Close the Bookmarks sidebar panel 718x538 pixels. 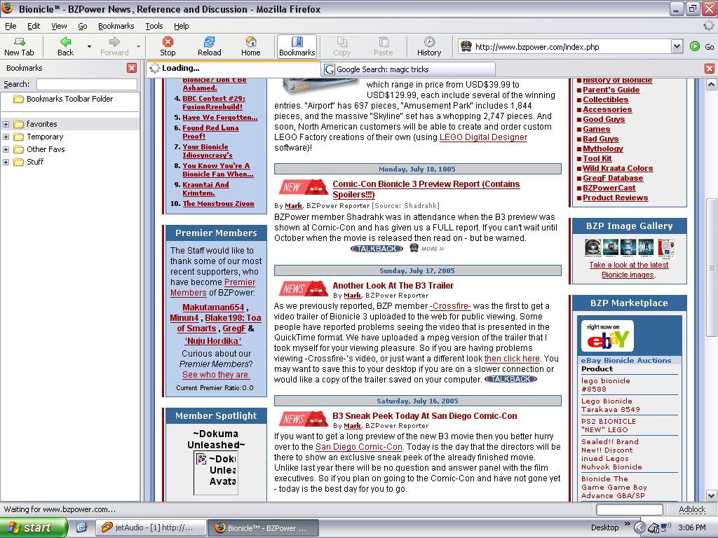pyautogui.click(x=132, y=68)
